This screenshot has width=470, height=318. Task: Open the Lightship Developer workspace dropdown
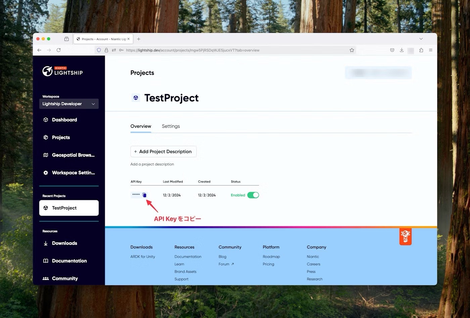[69, 104]
